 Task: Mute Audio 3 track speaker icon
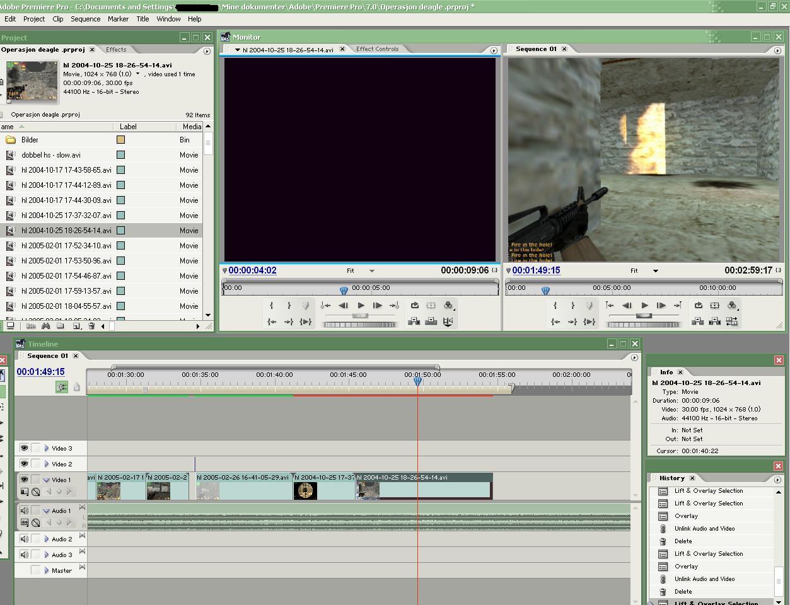click(24, 555)
